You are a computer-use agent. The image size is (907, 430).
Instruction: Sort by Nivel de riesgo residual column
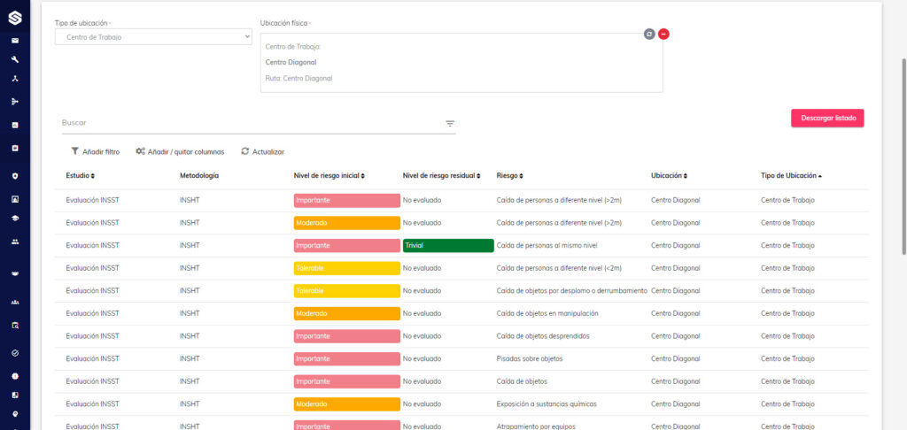pos(441,176)
